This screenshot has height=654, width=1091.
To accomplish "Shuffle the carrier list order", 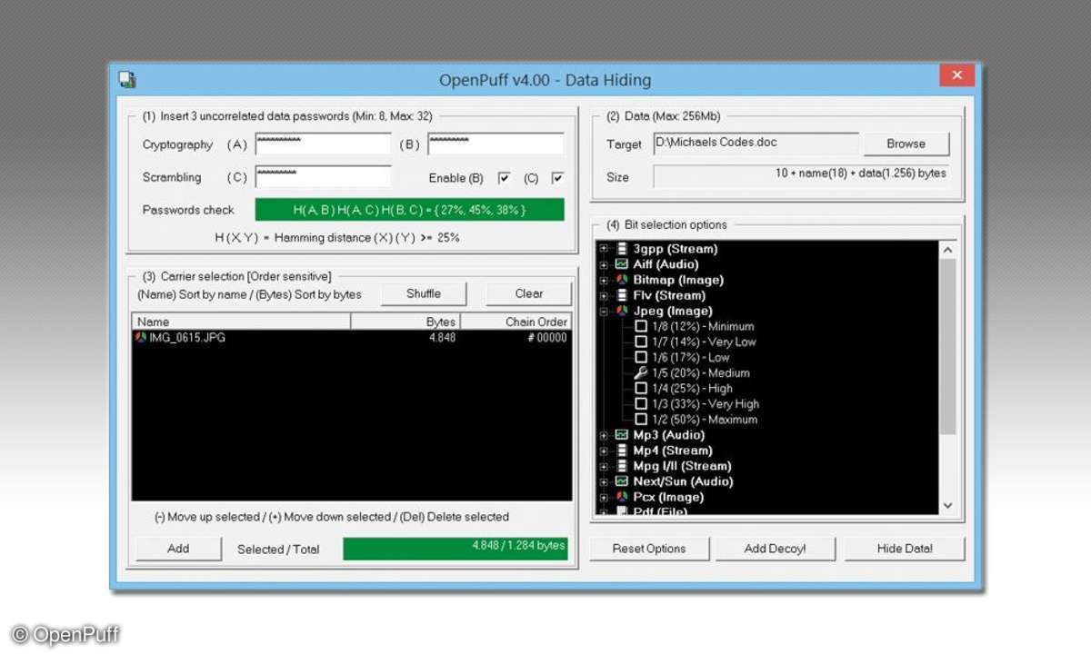I will [424, 293].
